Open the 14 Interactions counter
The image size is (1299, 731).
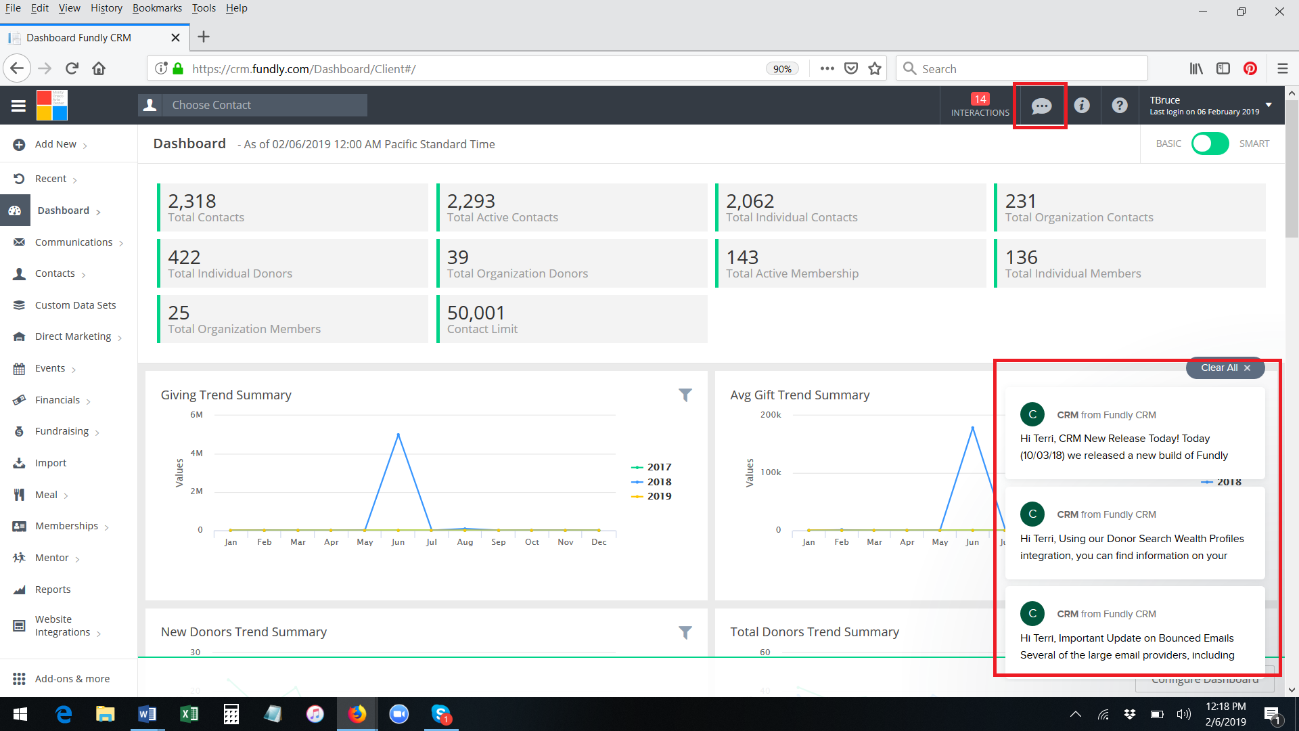(x=980, y=105)
